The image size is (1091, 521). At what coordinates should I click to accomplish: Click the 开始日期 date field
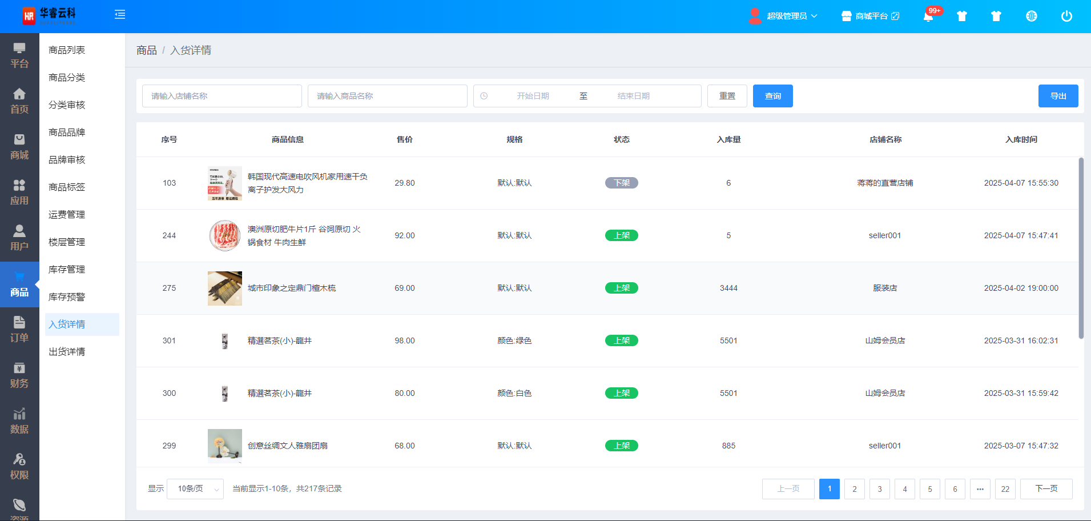coord(533,96)
